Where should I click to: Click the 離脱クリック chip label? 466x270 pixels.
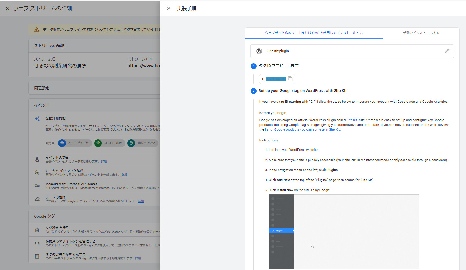pos(146,143)
